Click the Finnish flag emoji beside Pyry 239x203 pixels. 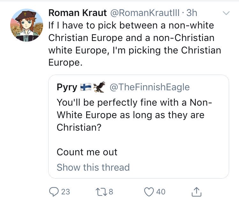86,87
